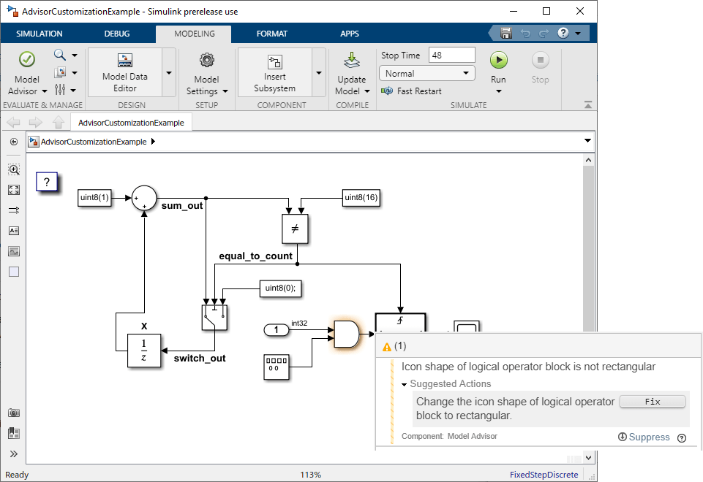Viewport: 703px width, 482px height.
Task: Click the warning badge with count (1)
Action: (x=394, y=346)
